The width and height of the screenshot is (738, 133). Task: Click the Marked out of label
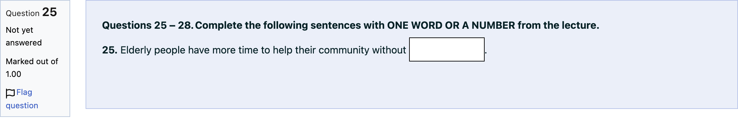click(32, 61)
